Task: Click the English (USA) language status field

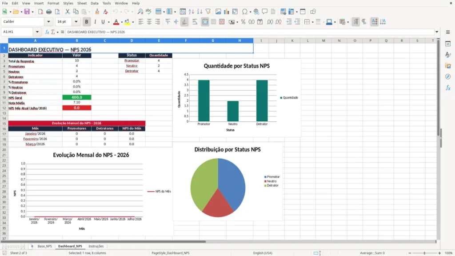Action: point(263,253)
